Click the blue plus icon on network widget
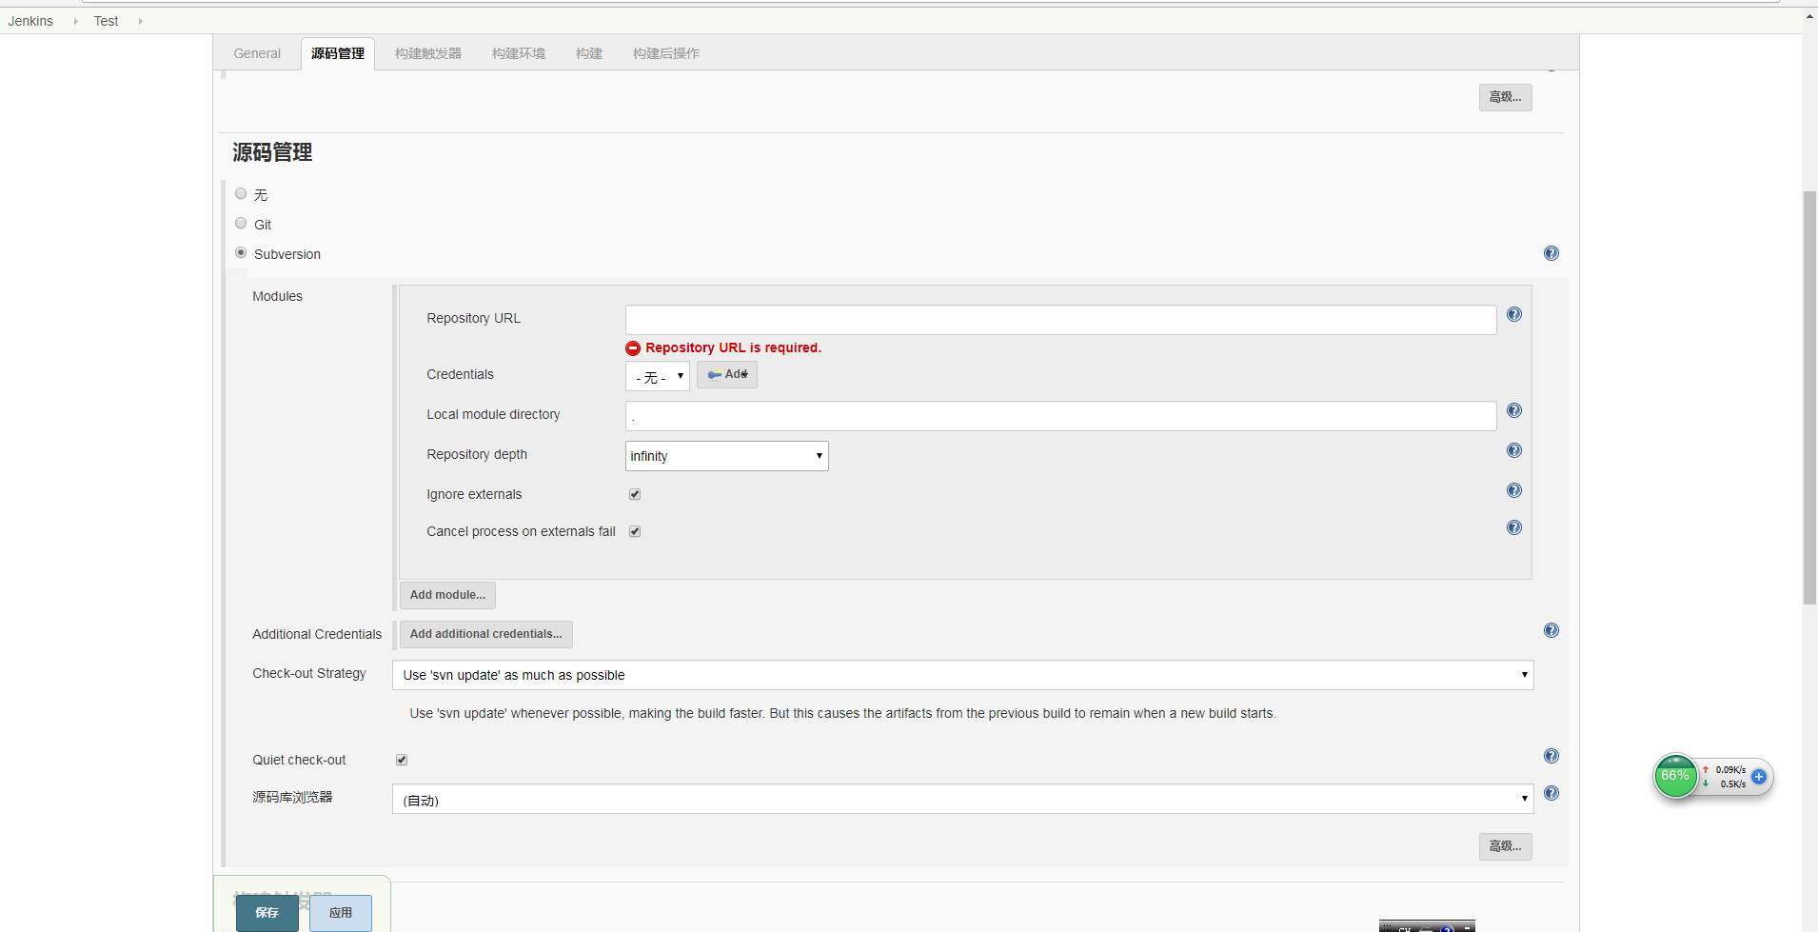The image size is (1818, 932). (x=1759, y=777)
